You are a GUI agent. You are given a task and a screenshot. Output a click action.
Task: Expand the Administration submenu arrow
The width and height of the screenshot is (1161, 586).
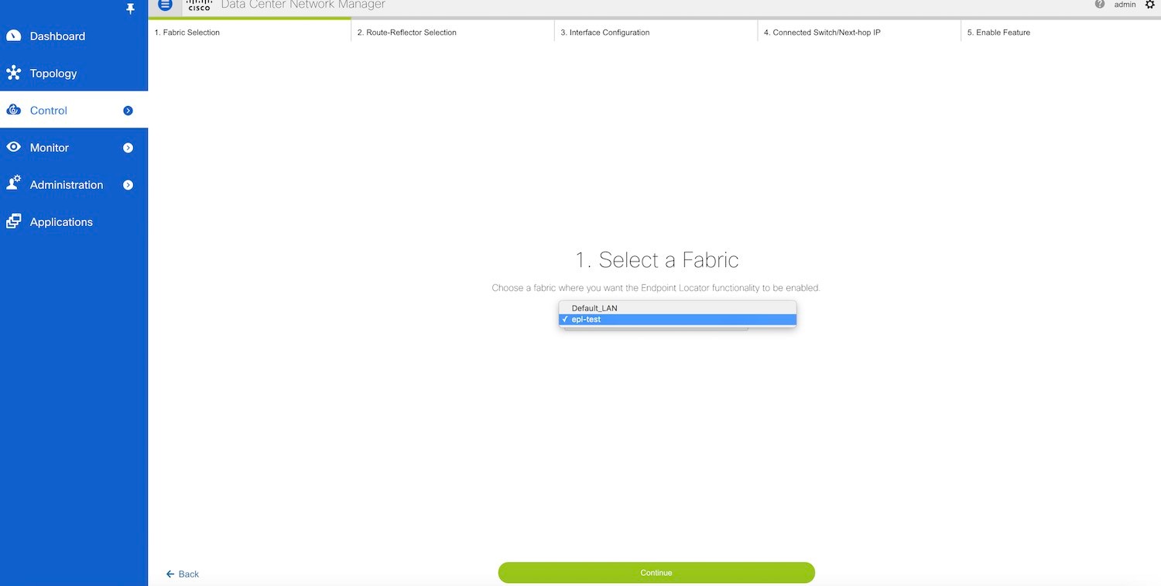[x=128, y=185]
